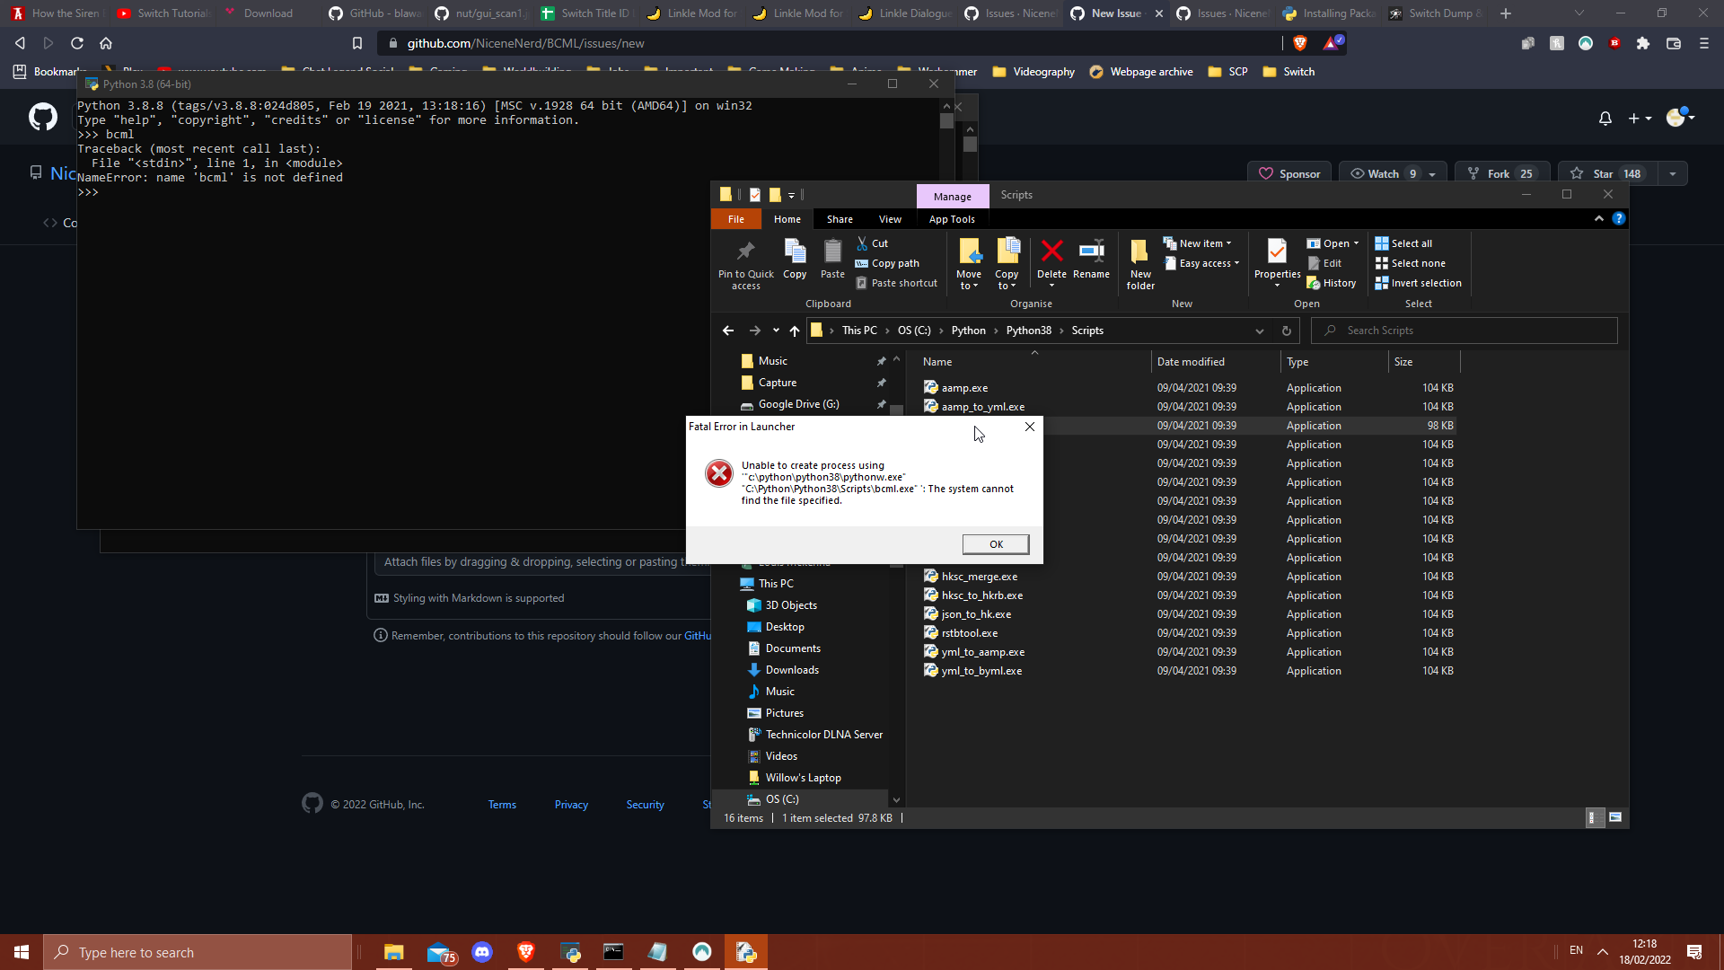Open GitHub's Privacy link

coord(571,804)
